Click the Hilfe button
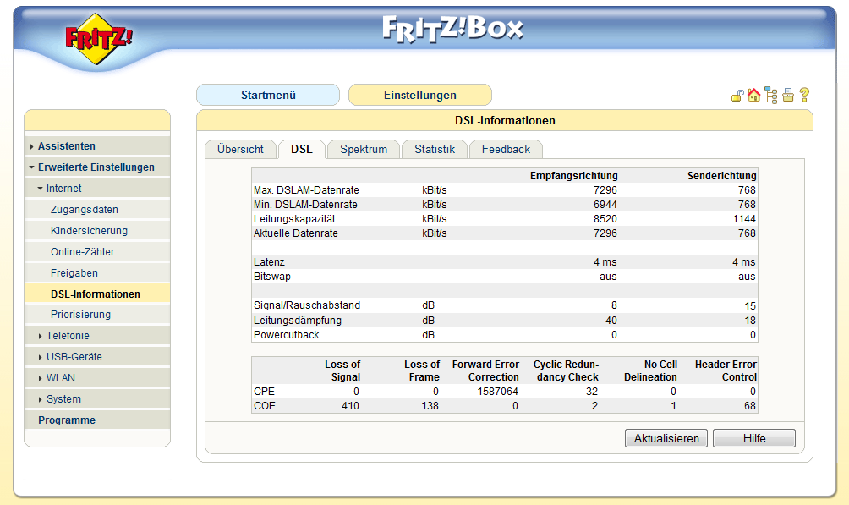Viewport: 849px width, 505px height. pos(754,438)
